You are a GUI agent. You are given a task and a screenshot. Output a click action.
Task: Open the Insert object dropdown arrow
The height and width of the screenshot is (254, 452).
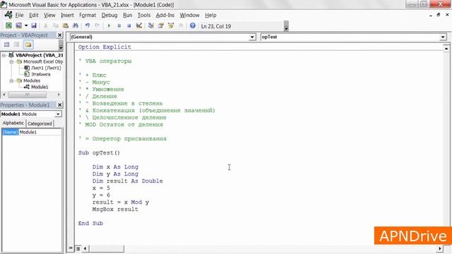coord(26,25)
